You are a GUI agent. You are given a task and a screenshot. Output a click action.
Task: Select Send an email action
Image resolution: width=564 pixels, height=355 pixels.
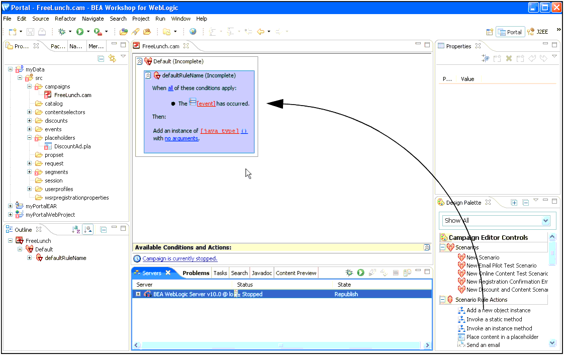coord(483,345)
